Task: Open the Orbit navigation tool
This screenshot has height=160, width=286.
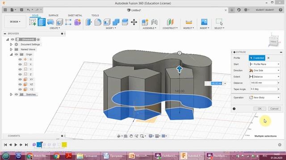Action: 119,136
